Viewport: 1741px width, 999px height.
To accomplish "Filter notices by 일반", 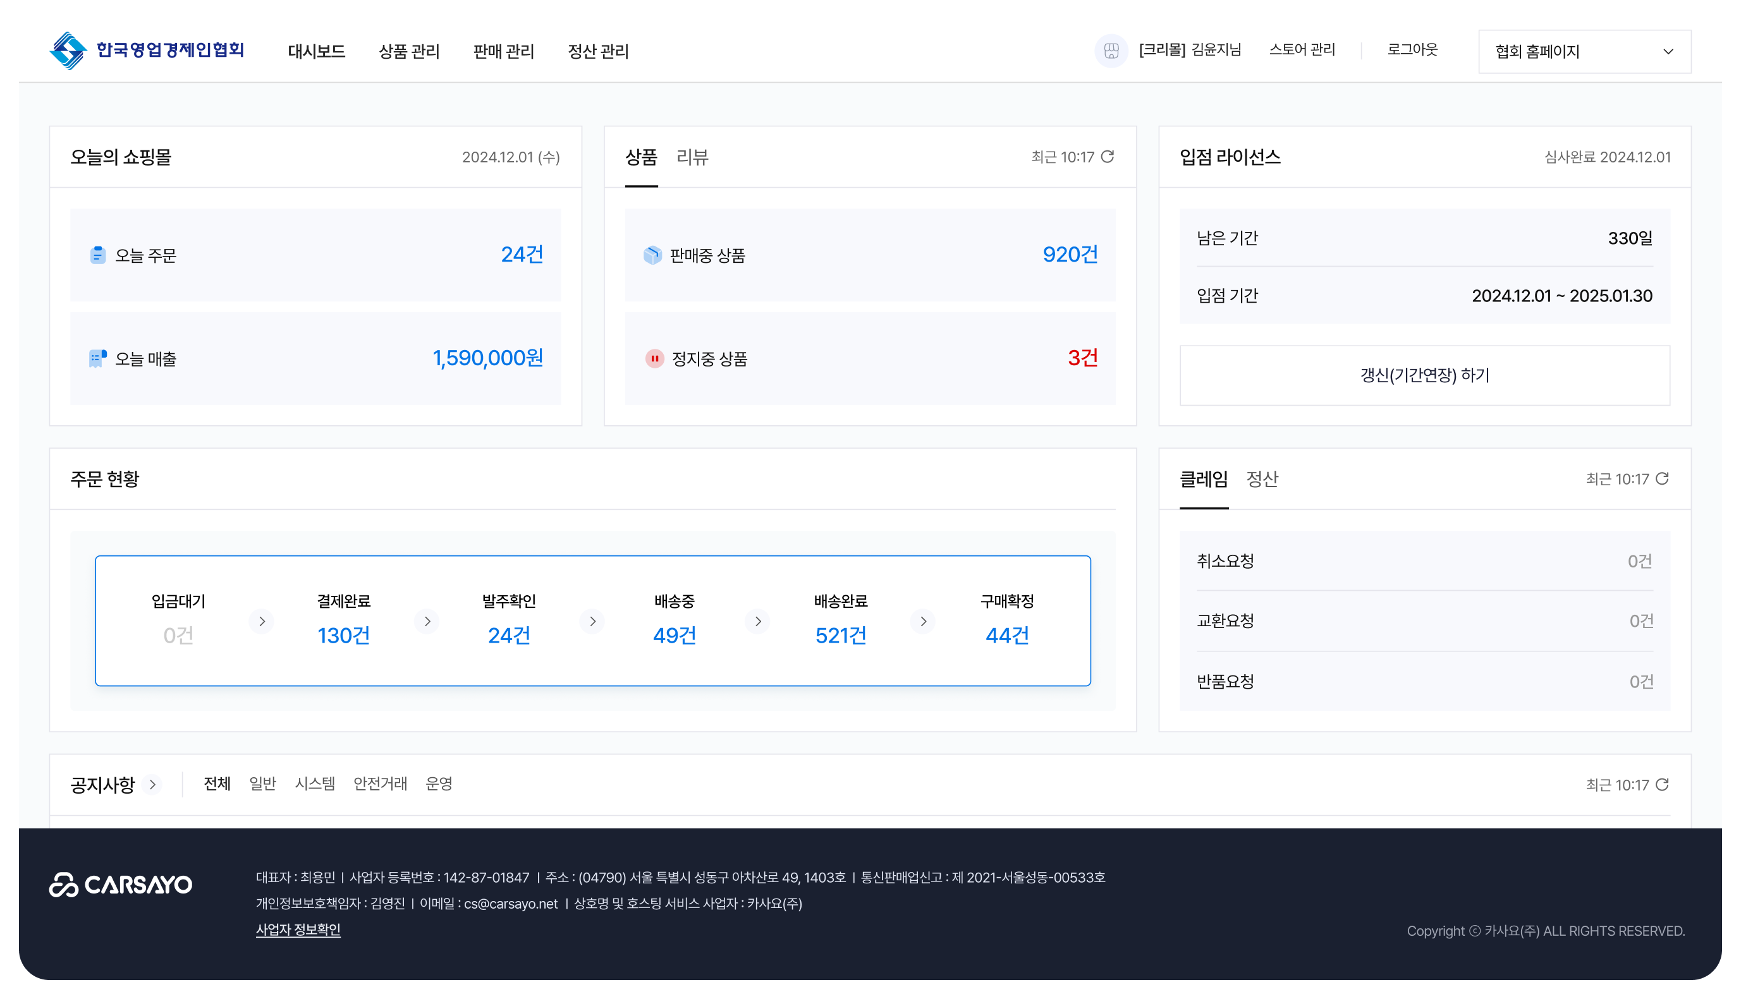I will coord(262,784).
